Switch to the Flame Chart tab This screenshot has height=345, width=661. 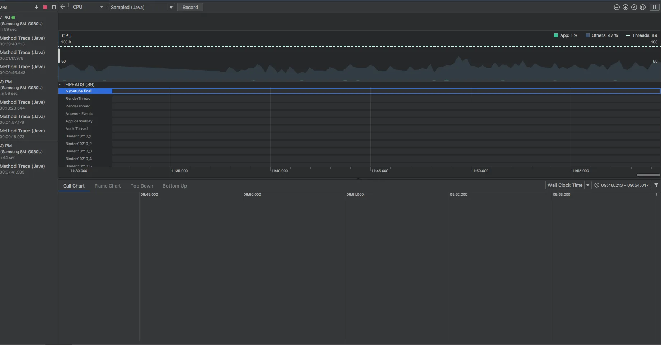(x=108, y=186)
